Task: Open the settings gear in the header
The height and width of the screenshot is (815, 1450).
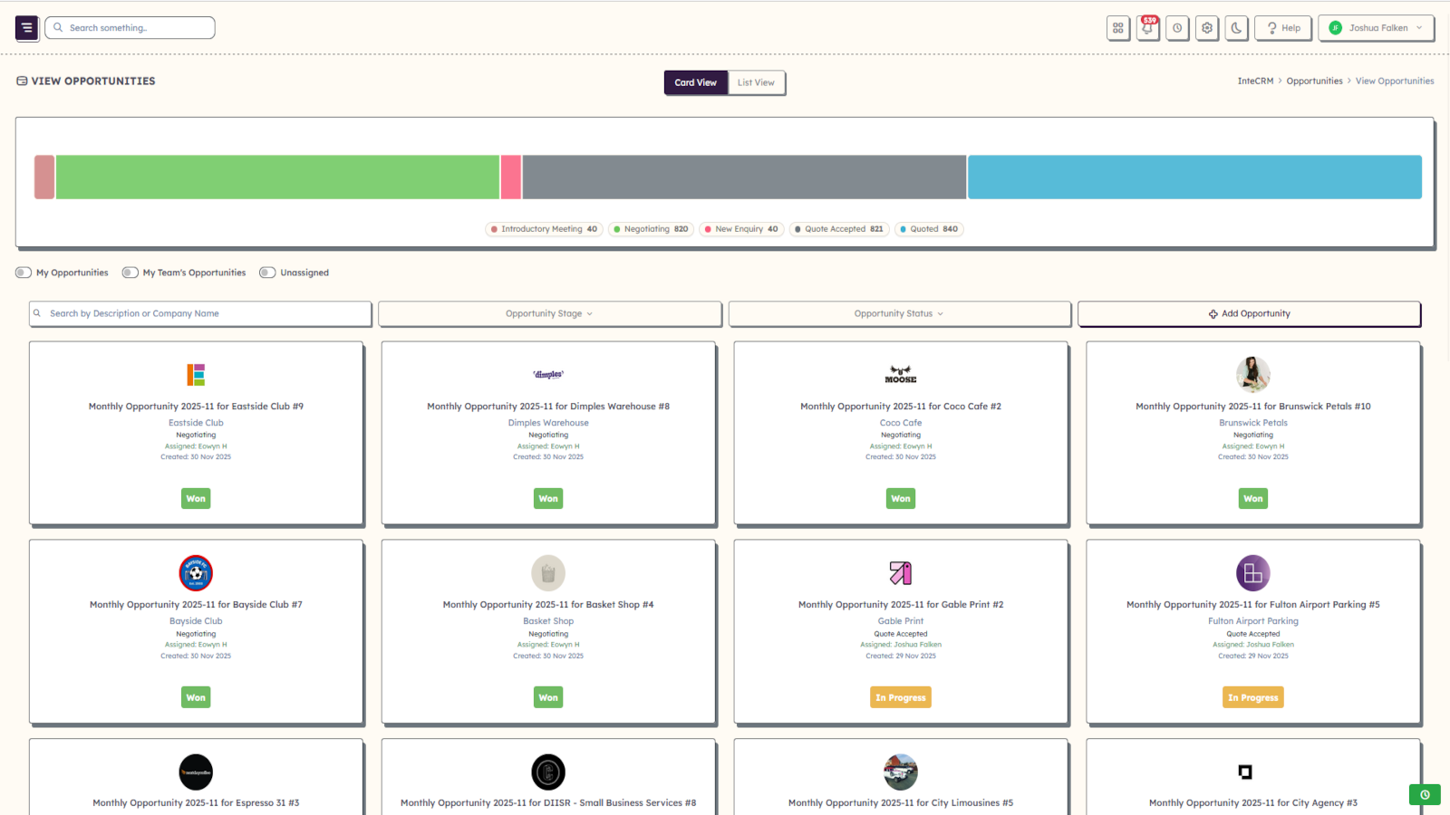Action: point(1206,28)
